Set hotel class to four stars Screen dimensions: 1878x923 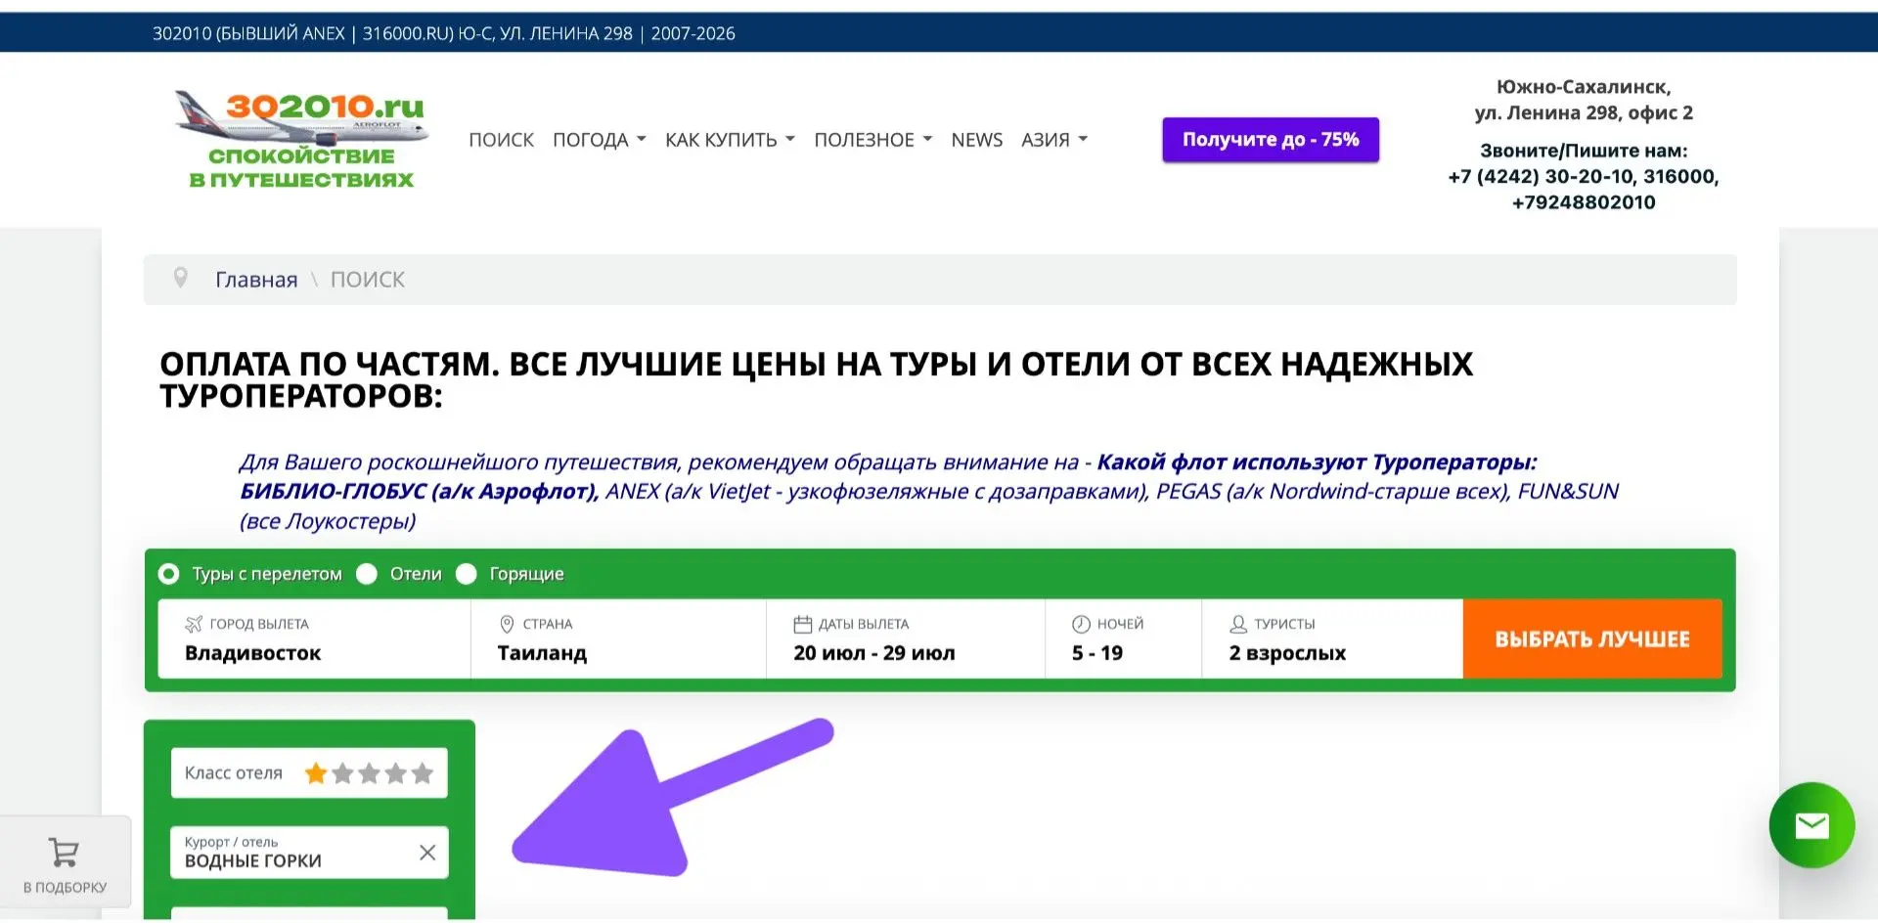(x=395, y=773)
